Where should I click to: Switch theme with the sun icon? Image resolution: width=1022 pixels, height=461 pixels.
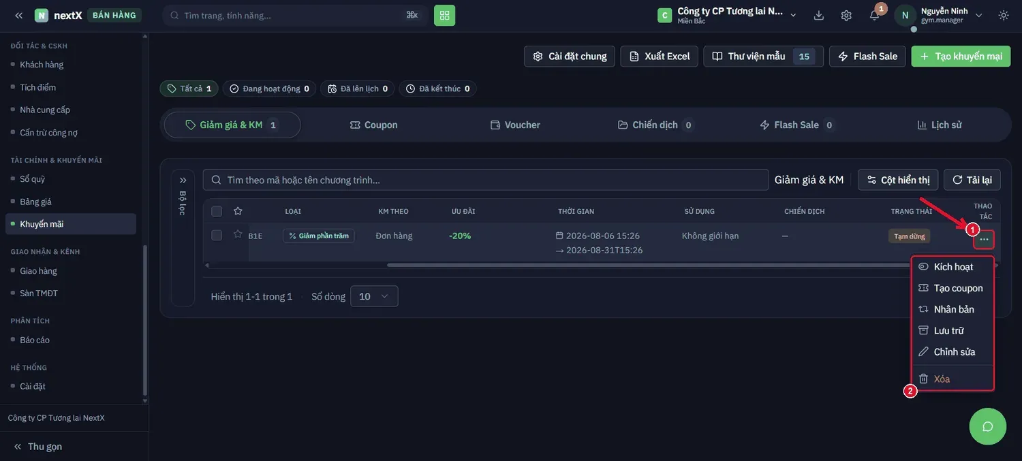pyautogui.click(x=1004, y=15)
